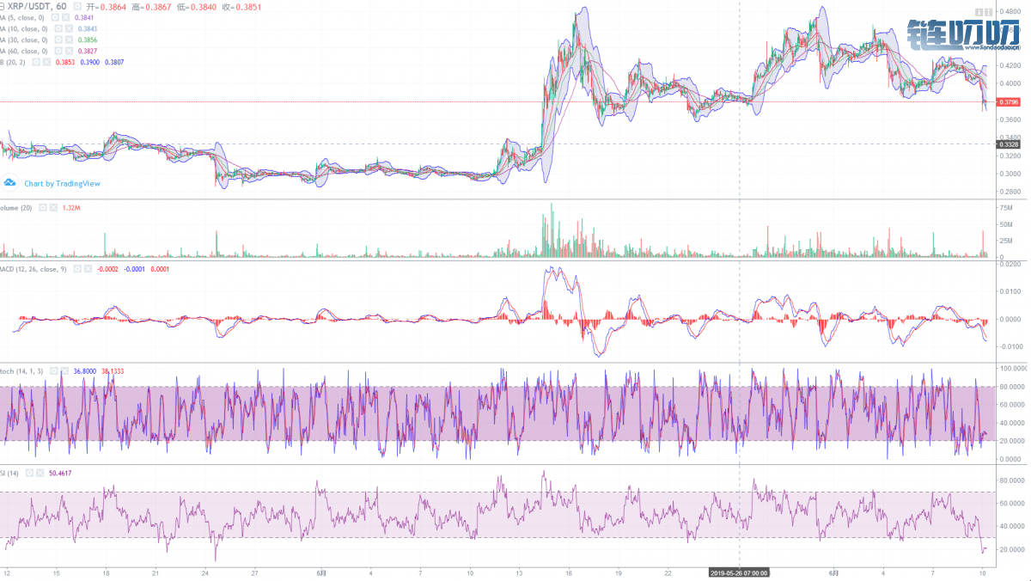Screen dimensions: 1031x581
Task: Click the MA 5 value 0.3841
Action: pyautogui.click(x=84, y=17)
